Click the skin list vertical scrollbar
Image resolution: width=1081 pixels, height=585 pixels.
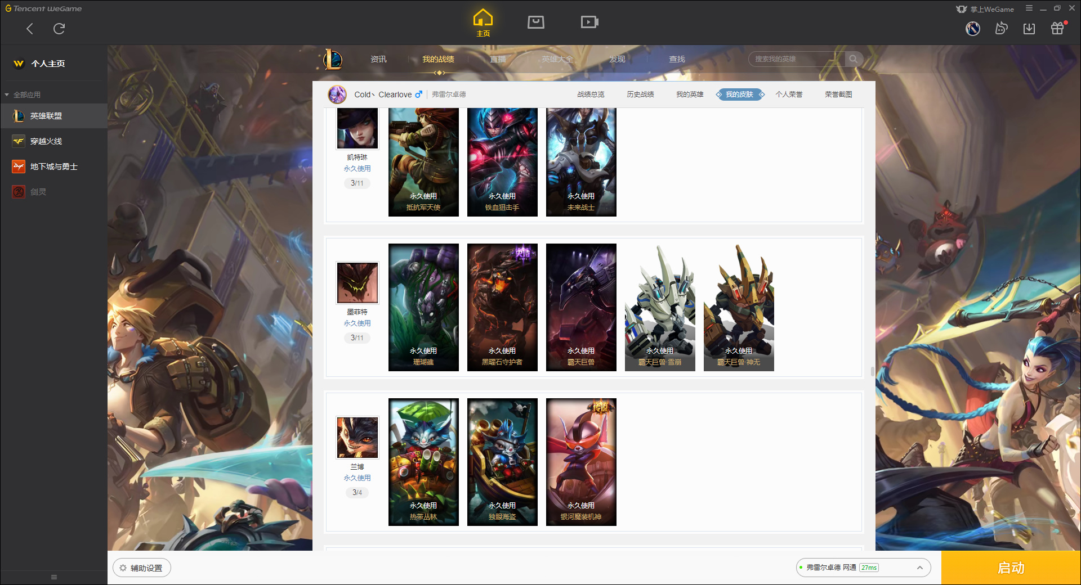pyautogui.click(x=872, y=371)
